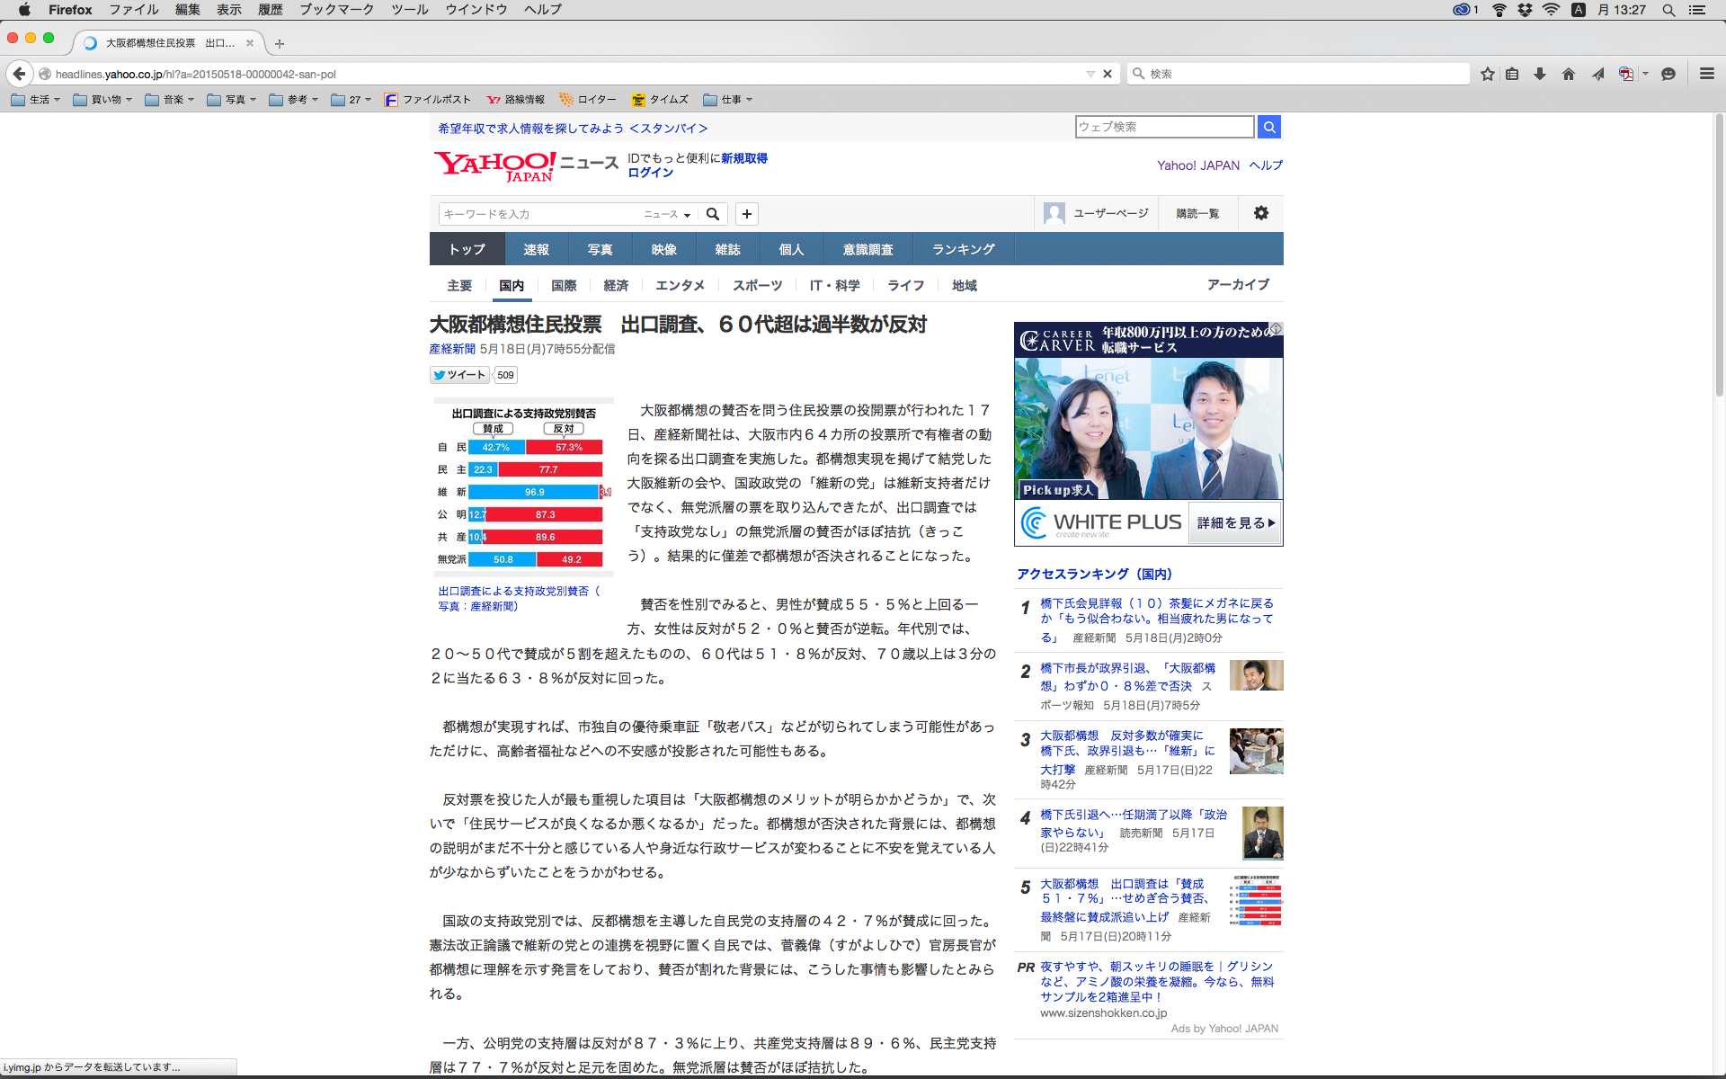Screen dimensions: 1726x1079
Task: Select the 経済 category tab
Action: coord(616,285)
